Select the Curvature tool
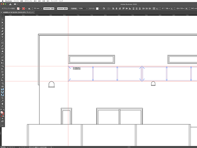 [2, 34]
